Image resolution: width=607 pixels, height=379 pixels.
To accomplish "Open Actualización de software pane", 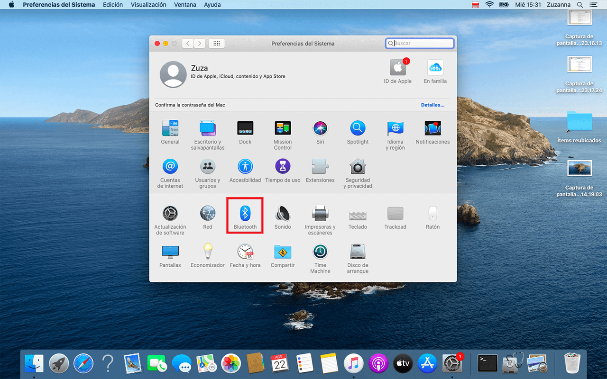I will (170, 220).
